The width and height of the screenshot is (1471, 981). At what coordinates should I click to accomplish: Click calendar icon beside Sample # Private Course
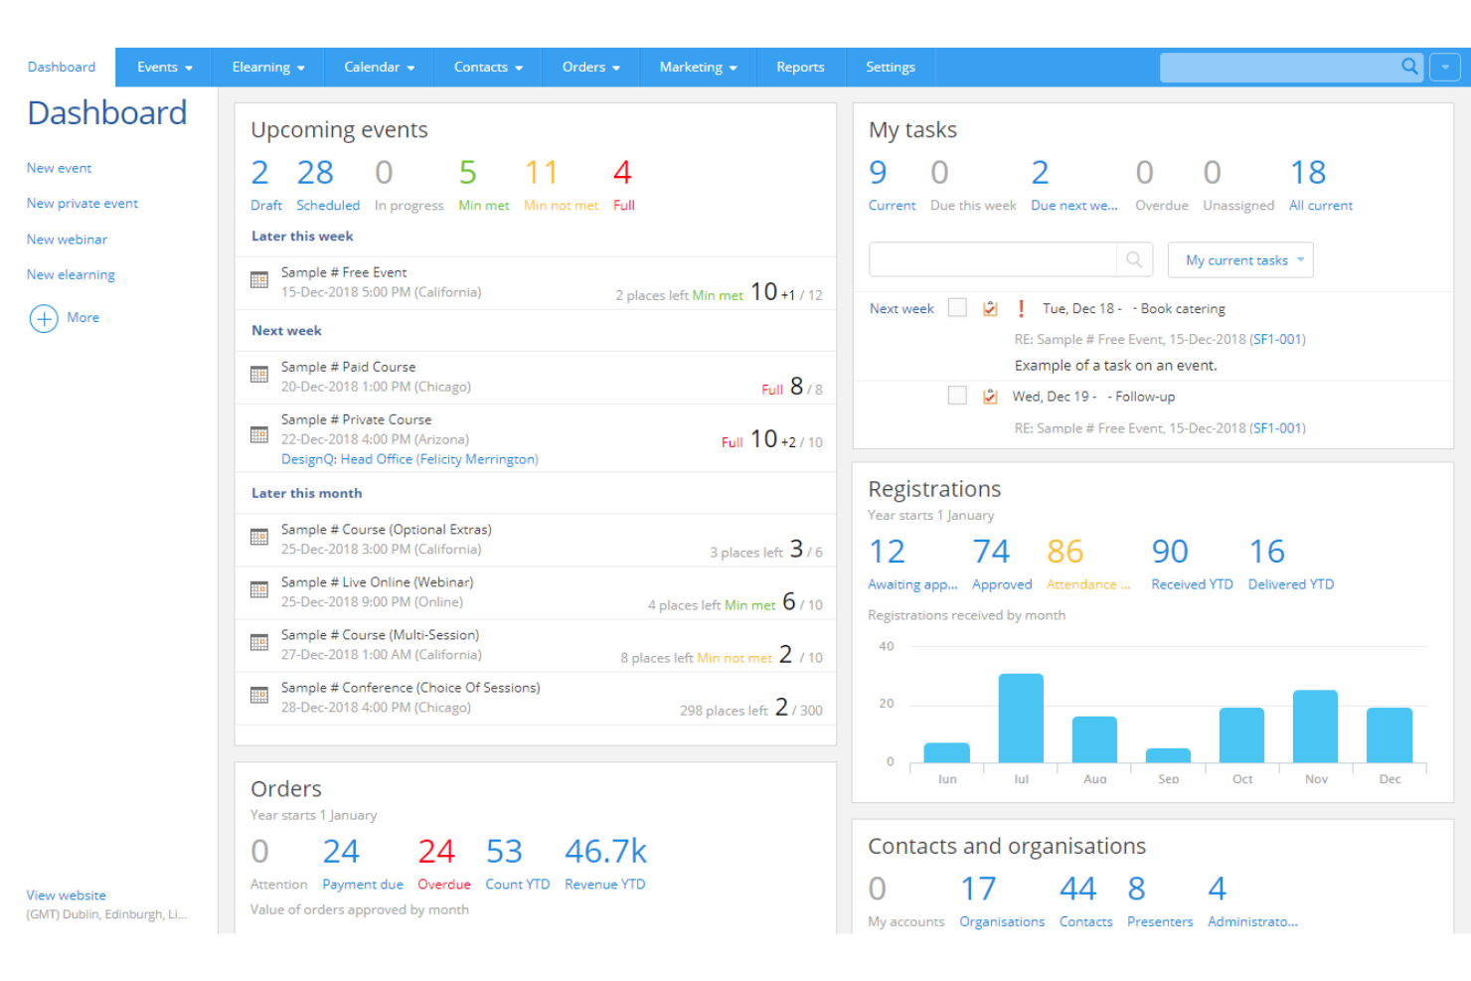[259, 435]
